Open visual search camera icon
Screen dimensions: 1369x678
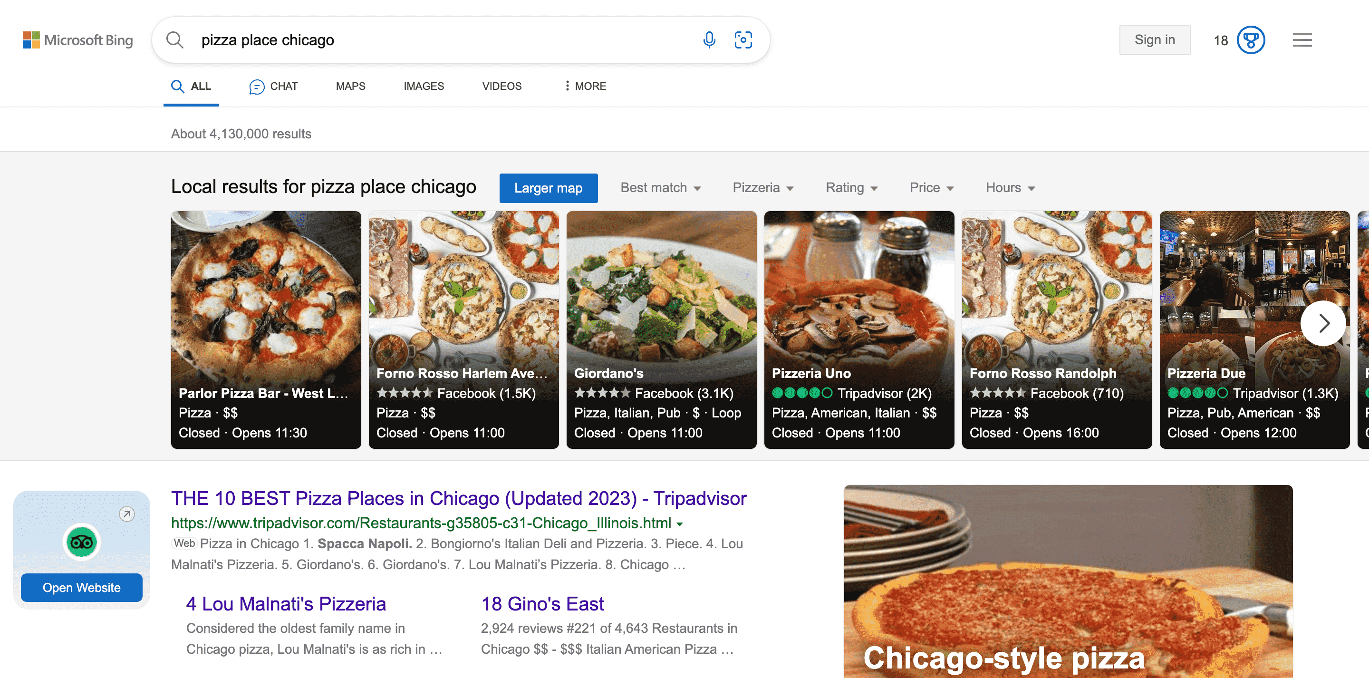click(743, 40)
